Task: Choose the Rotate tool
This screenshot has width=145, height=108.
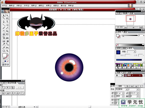Action: (x=4, y=31)
